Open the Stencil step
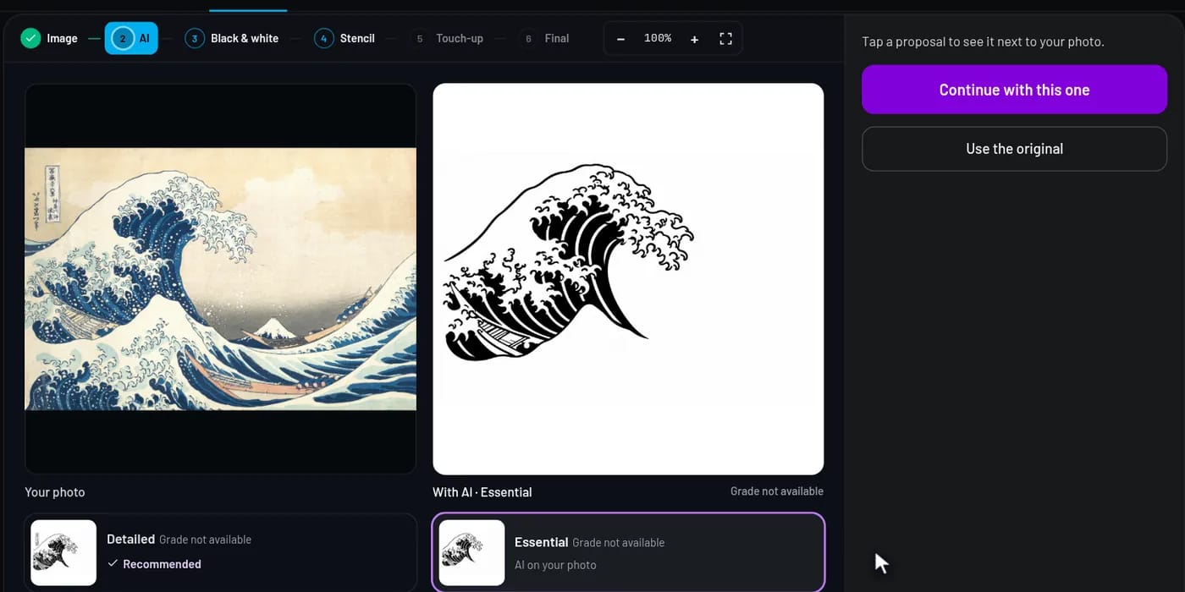Viewport: 1185px width, 592px height. pos(344,38)
